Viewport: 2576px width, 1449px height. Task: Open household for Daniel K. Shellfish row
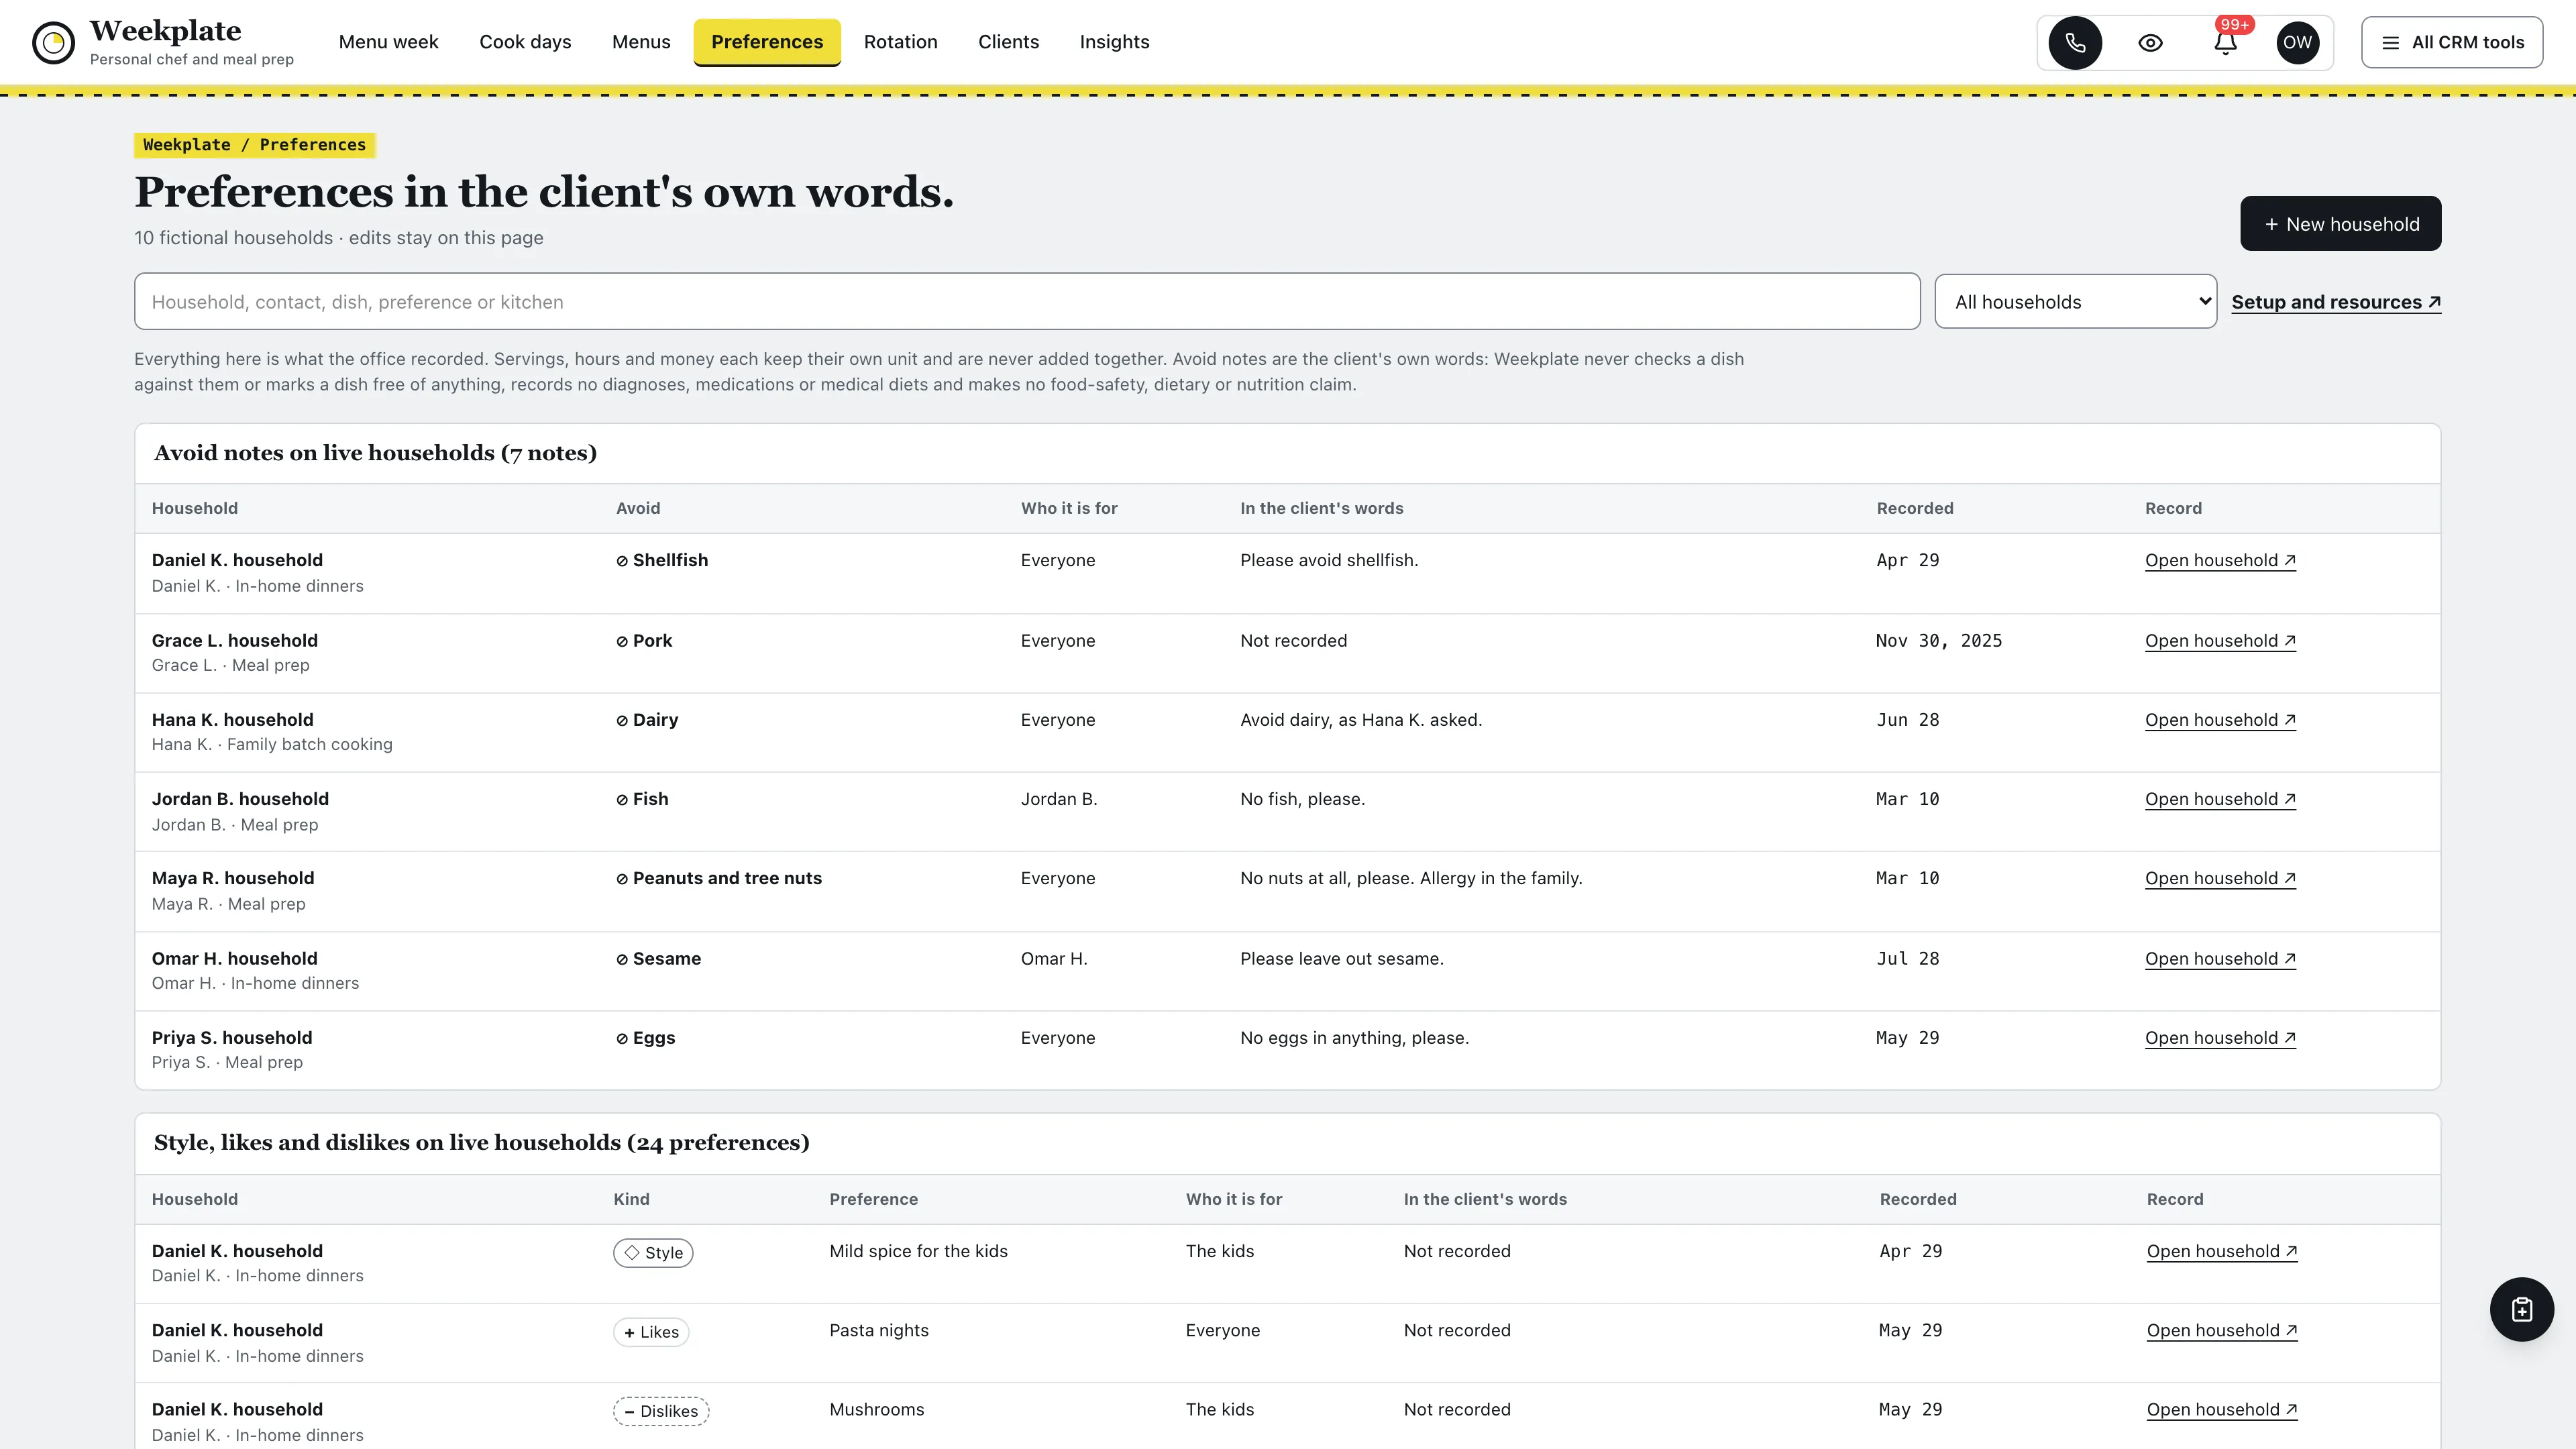point(2219,560)
